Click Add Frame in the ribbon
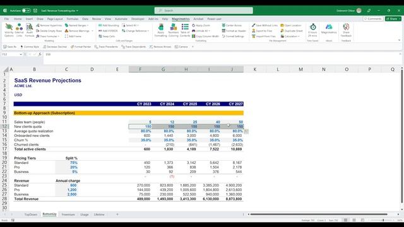 coord(73,37)
